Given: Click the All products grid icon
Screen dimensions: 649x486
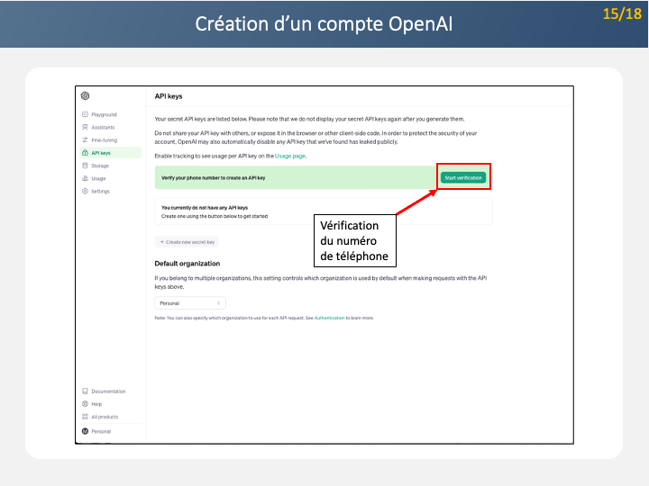Looking at the screenshot, I should (x=85, y=417).
